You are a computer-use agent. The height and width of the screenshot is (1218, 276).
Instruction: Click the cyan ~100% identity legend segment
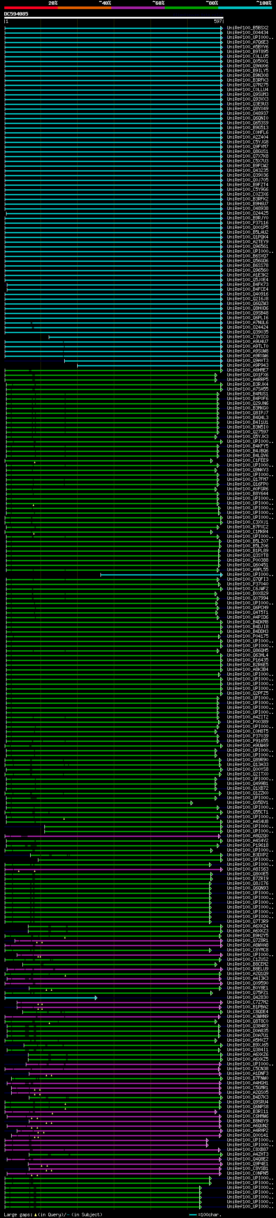click(x=245, y=8)
